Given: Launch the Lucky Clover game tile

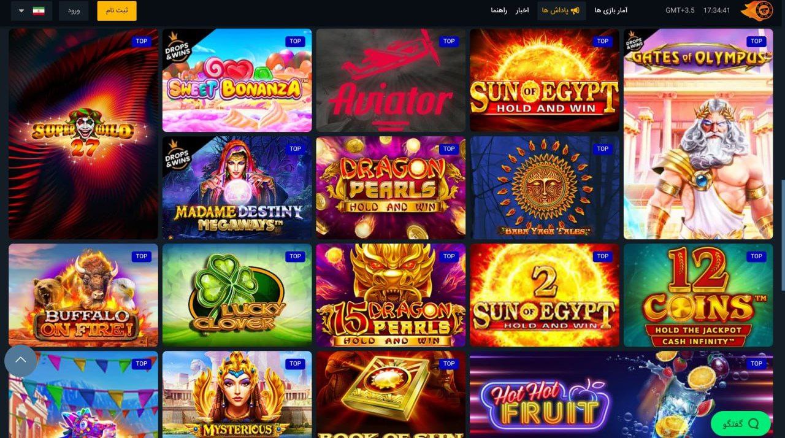Looking at the screenshot, I should pos(237,295).
